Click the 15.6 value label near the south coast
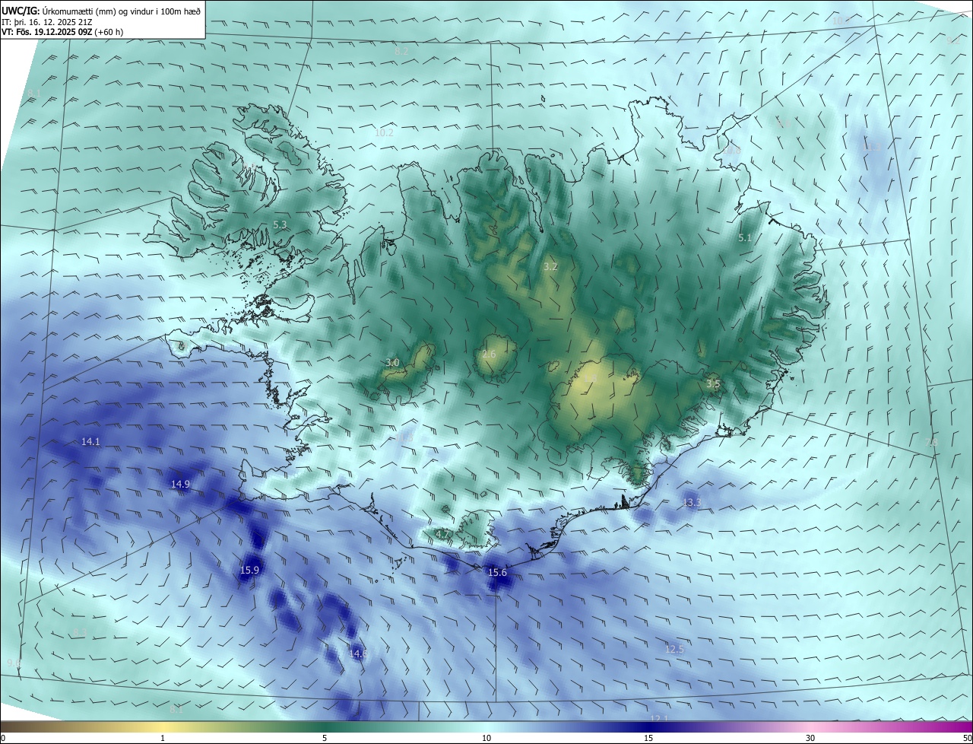973x744 pixels. pyautogui.click(x=497, y=572)
